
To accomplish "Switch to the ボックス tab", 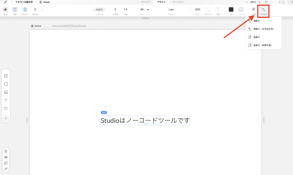I will pos(146,2).
